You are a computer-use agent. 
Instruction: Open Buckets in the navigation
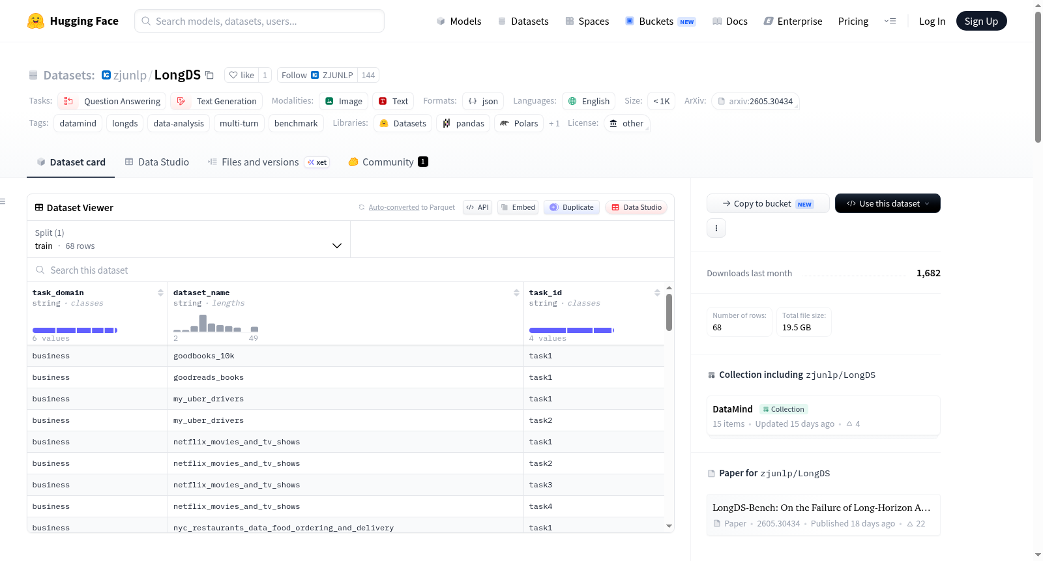click(660, 21)
